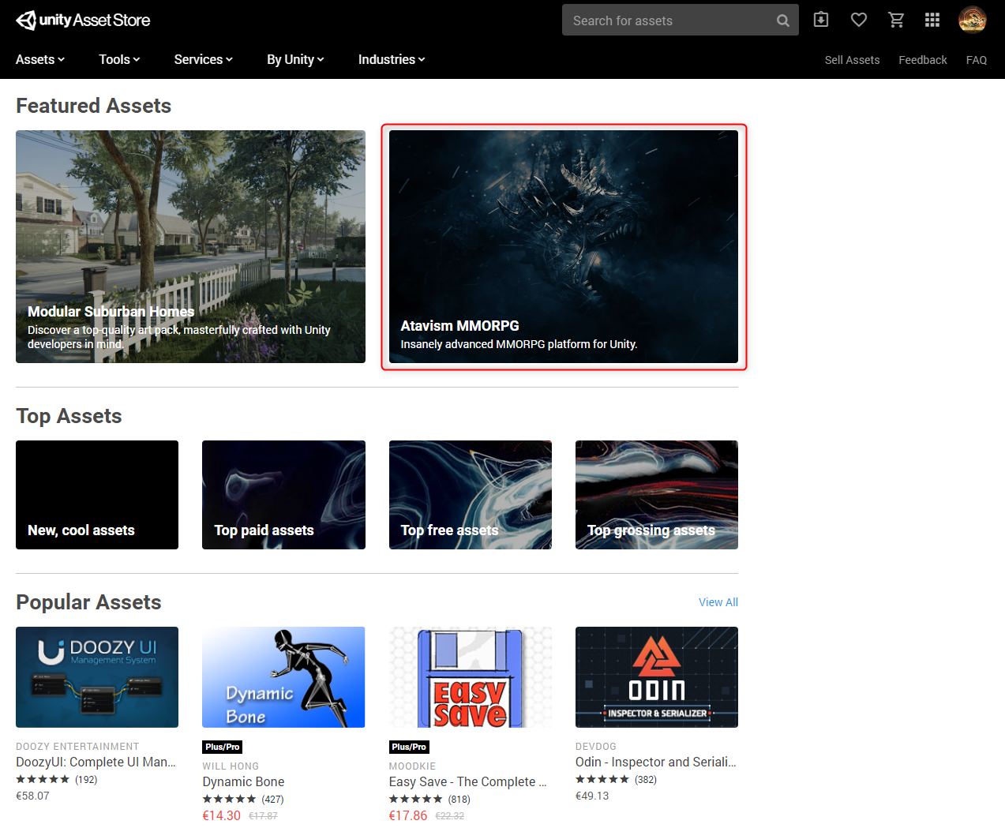1005x828 pixels.
Task: Expand the Assets dropdown menu
Action: (40, 59)
